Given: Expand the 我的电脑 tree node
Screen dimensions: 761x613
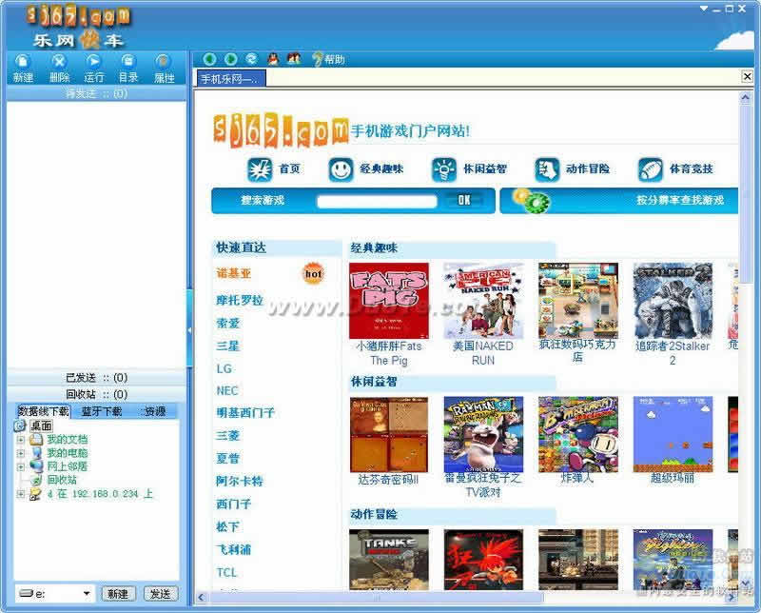Looking at the screenshot, I should point(20,453).
